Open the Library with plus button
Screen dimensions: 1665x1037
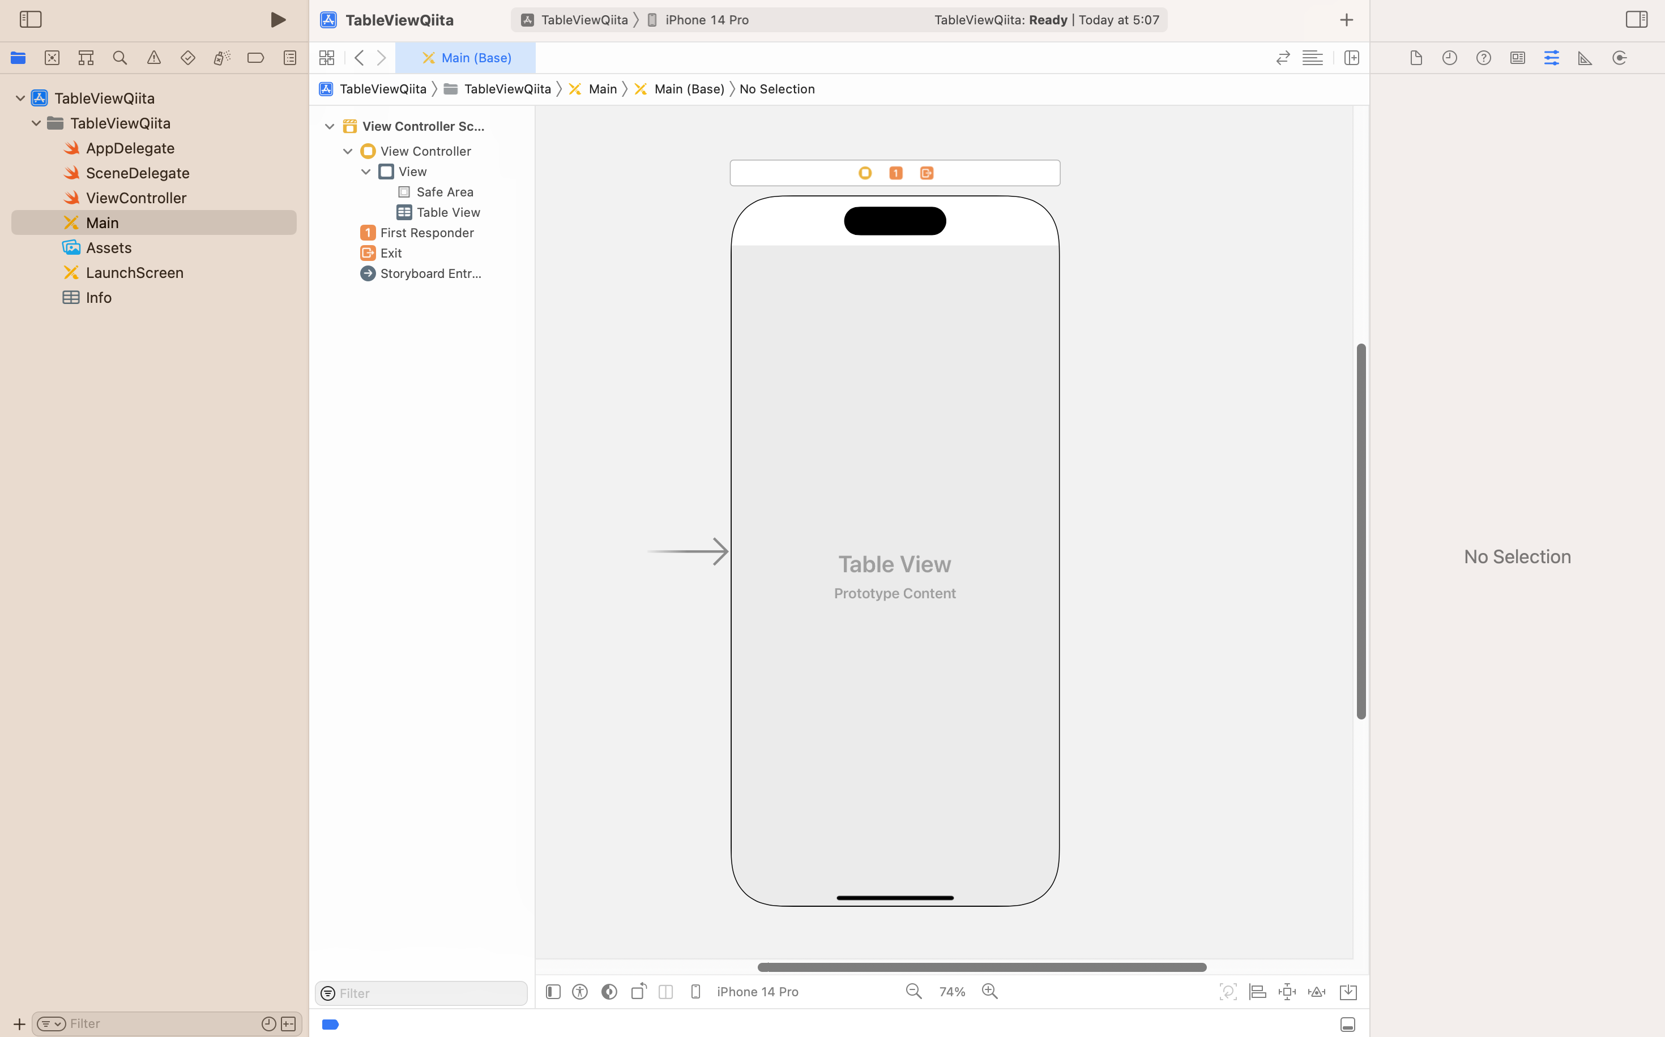point(1346,20)
